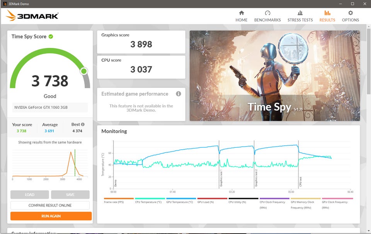Click the Average score 3 691
The width and height of the screenshot is (371, 234).
tap(49, 131)
